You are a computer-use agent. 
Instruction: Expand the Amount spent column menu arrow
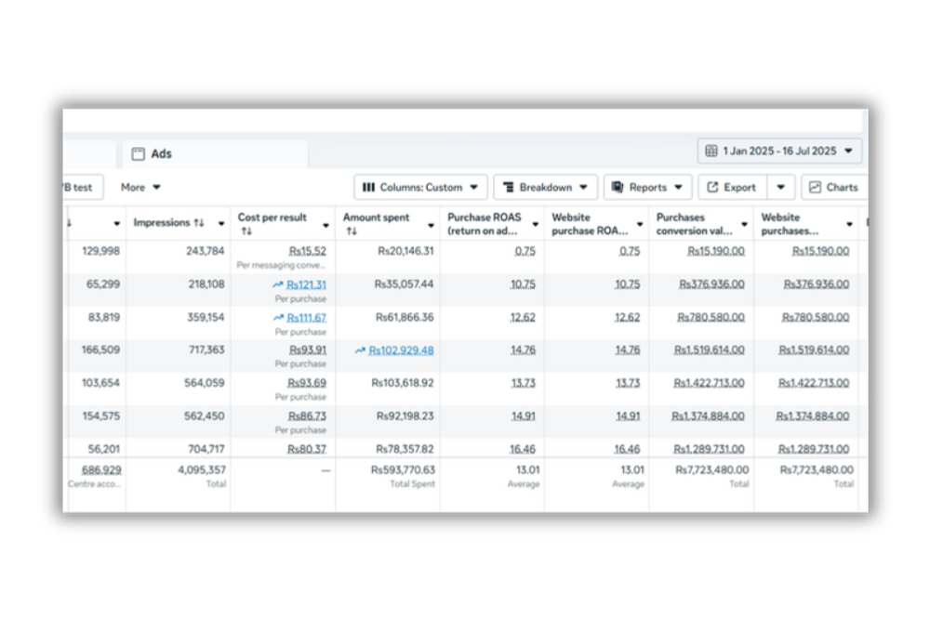tap(431, 224)
